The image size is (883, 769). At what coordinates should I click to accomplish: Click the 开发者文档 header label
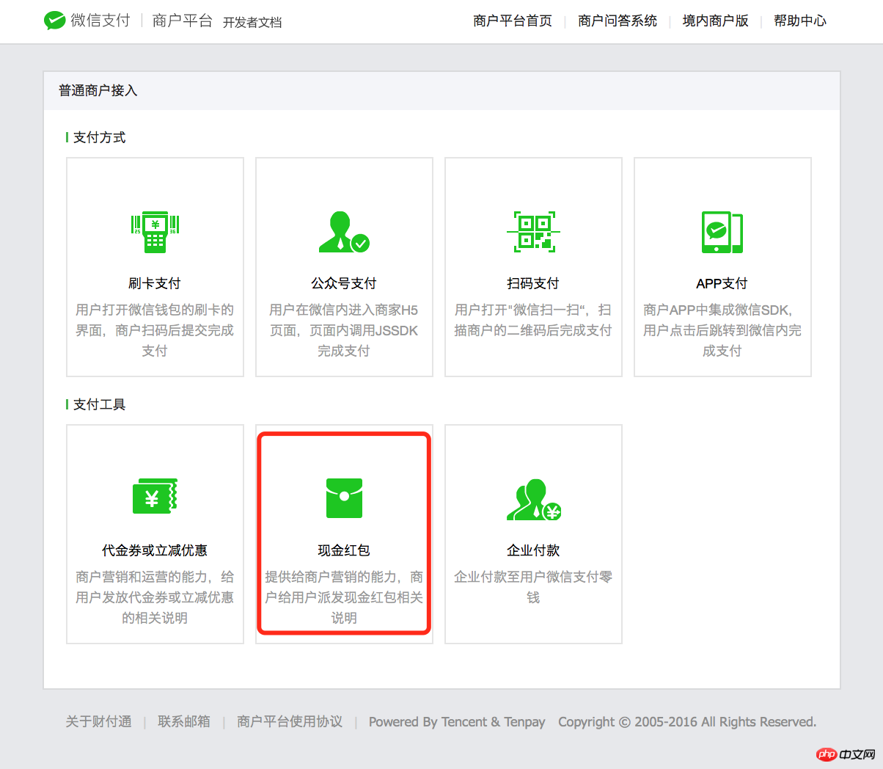[x=252, y=23]
